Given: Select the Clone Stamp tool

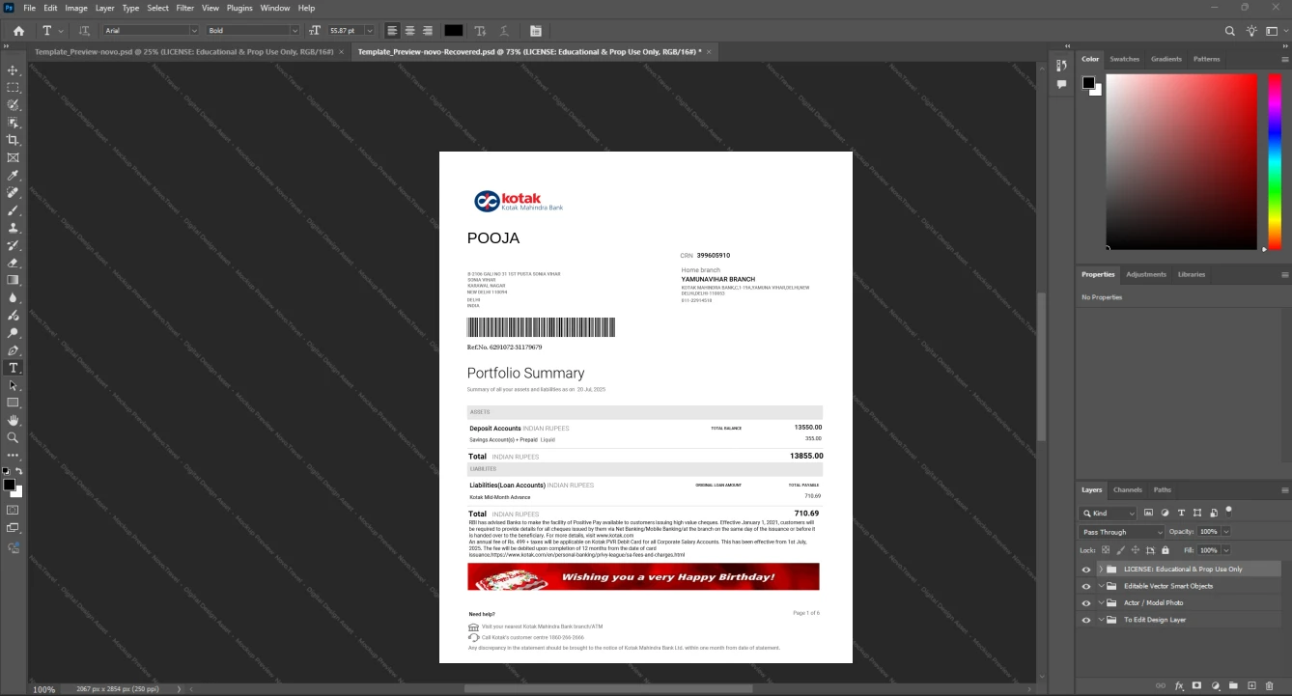Looking at the screenshot, I should (x=14, y=228).
